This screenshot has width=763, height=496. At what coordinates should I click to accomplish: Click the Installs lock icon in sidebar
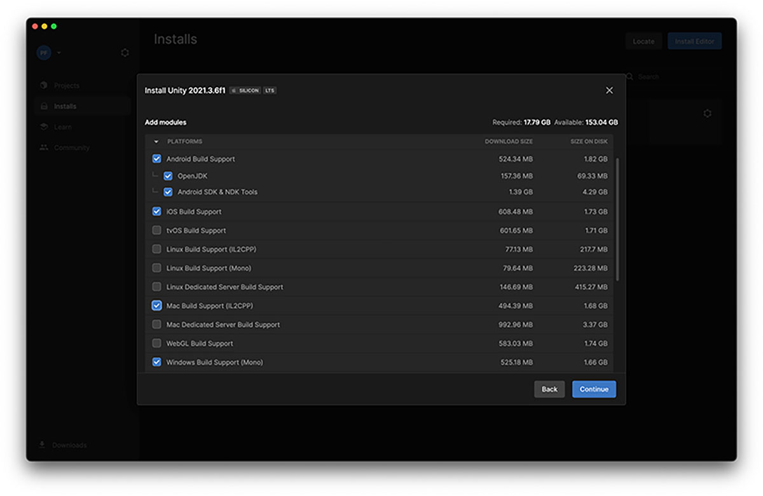pyautogui.click(x=44, y=106)
